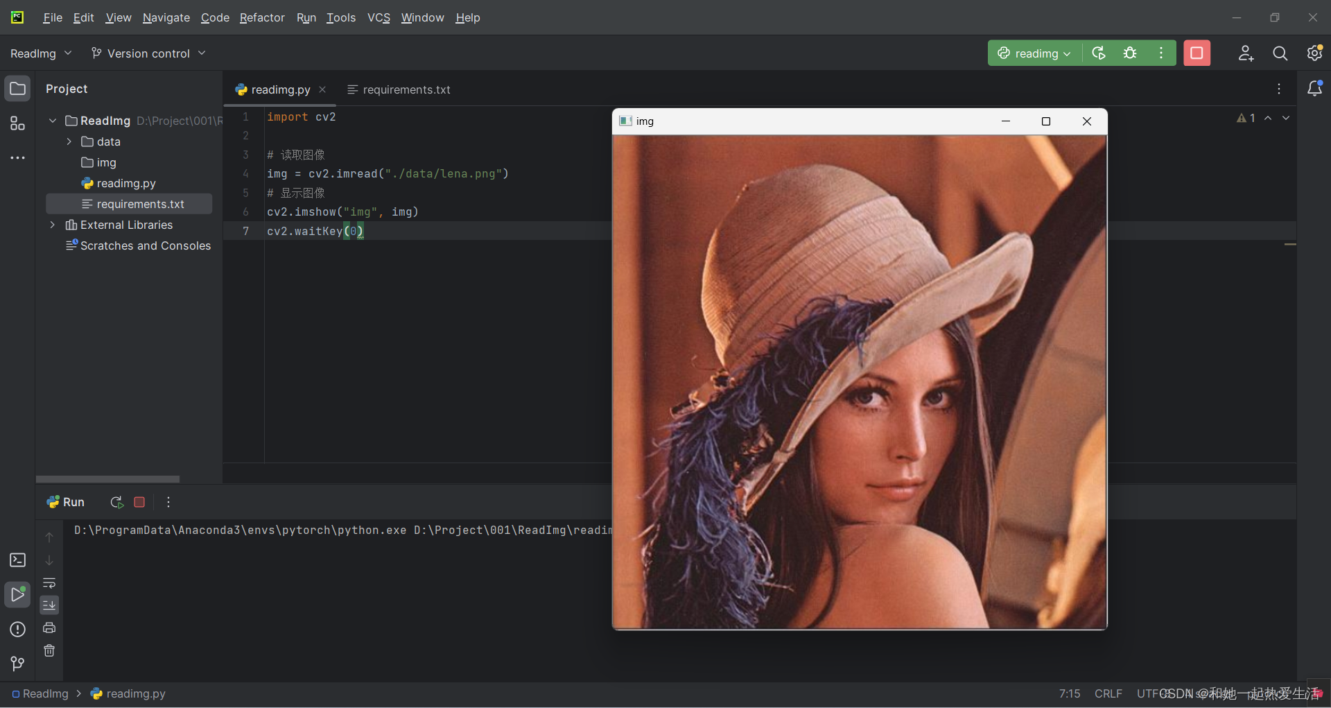Move down the stack trace arrow
Viewport: 1331px width, 708px height.
49,560
